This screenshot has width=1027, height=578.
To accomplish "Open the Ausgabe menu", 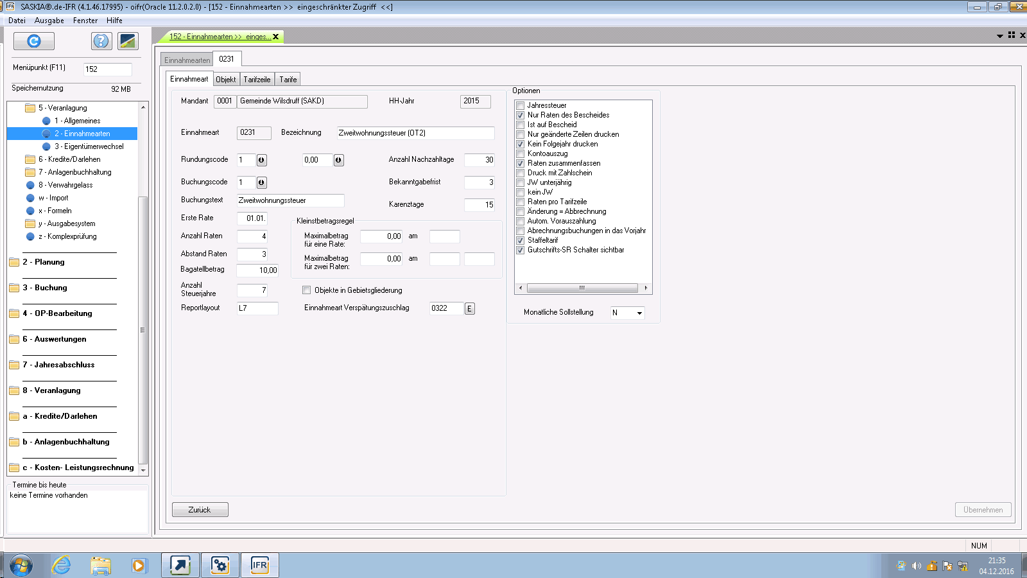I will 49,21.
